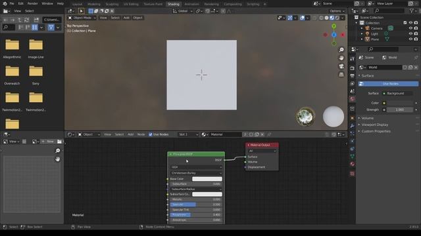Click the image editor pan hand icon

(x=58, y=159)
